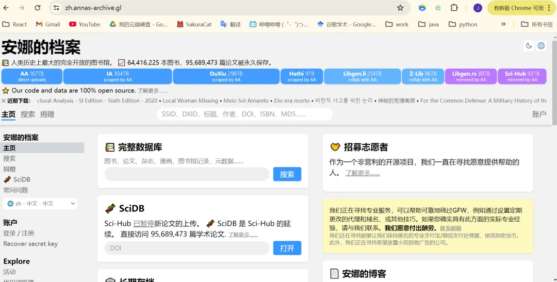Focus the 完整数据库 search input
The image size is (557, 282).
[x=187, y=174]
